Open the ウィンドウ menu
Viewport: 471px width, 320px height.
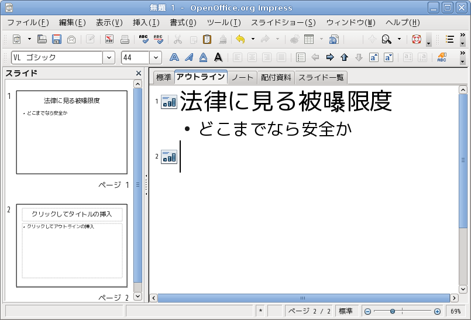[350, 23]
